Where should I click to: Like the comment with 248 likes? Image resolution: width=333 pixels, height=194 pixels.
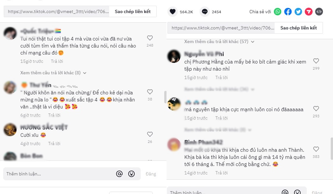point(150,38)
